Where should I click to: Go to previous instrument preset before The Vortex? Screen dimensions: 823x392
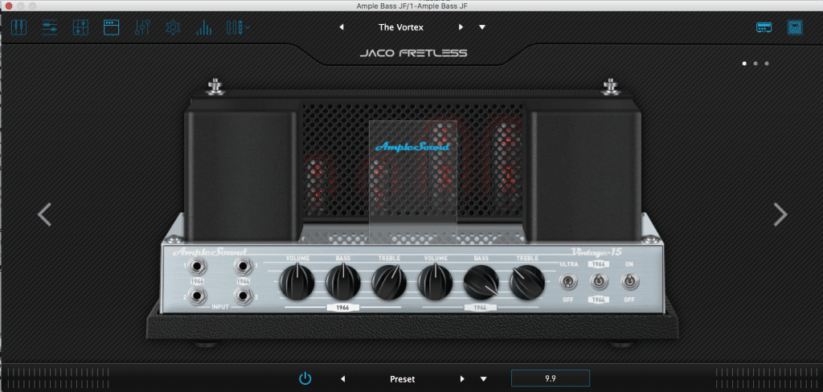[x=342, y=27]
